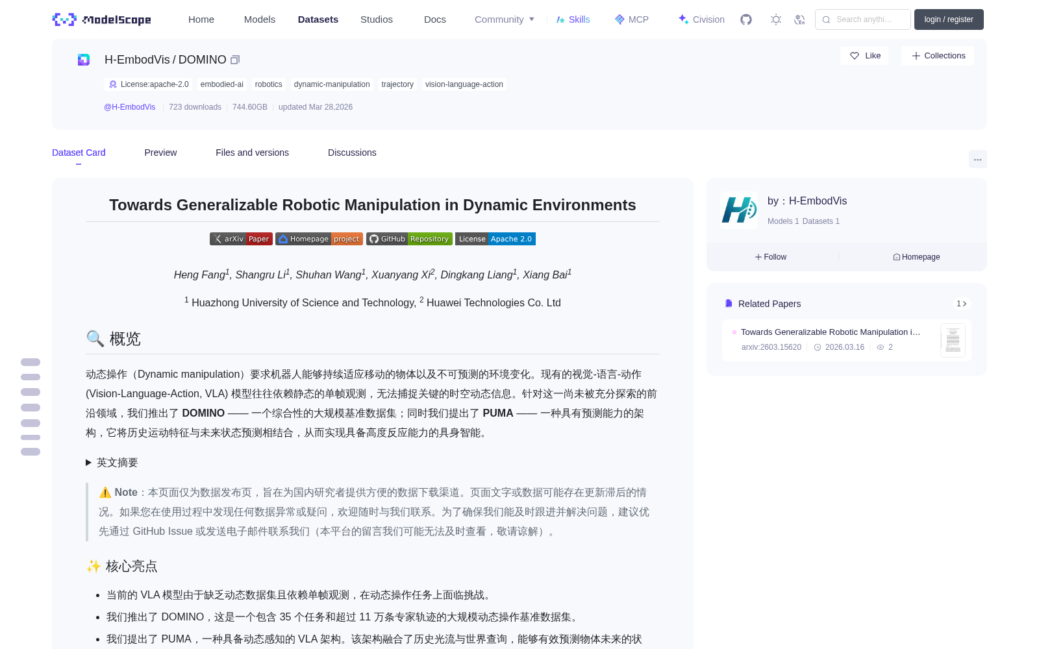
Task: Click the H-EmbodVis organization logo
Action: [x=739, y=210]
